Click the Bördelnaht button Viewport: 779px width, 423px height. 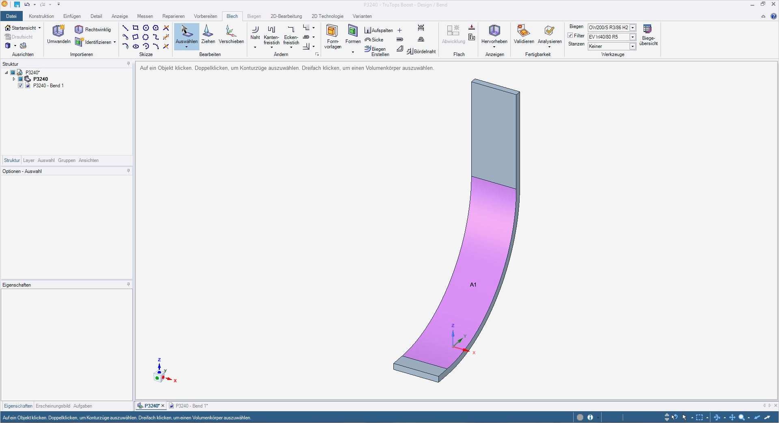pyautogui.click(x=421, y=52)
